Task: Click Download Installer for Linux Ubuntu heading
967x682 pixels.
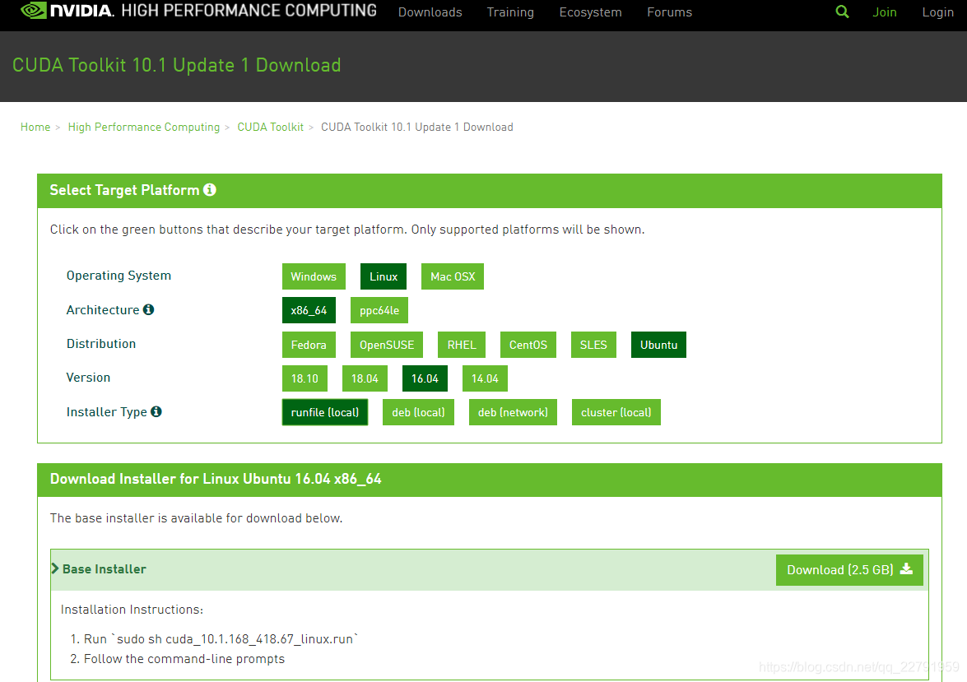Action: point(216,479)
